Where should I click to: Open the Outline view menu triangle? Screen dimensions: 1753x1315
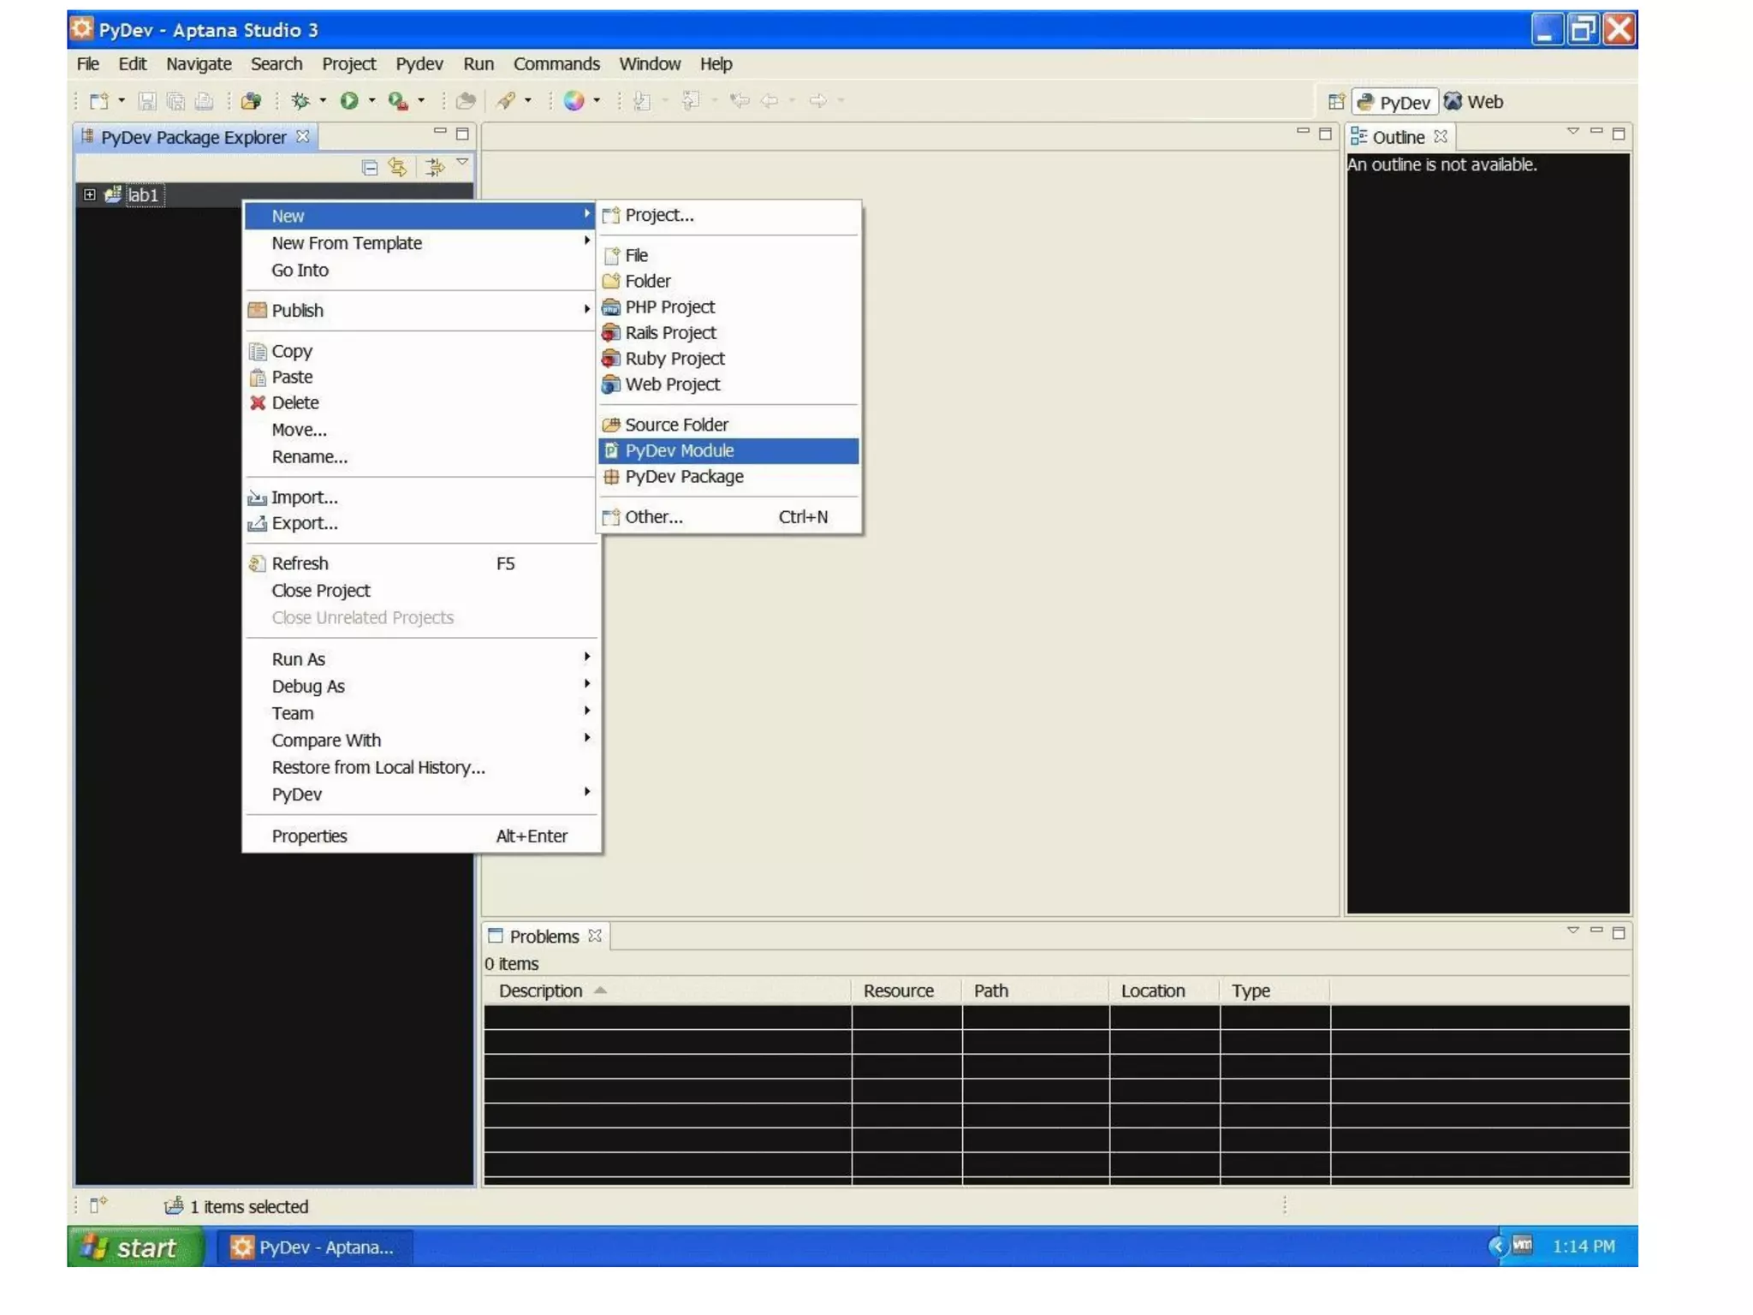[x=1573, y=132]
